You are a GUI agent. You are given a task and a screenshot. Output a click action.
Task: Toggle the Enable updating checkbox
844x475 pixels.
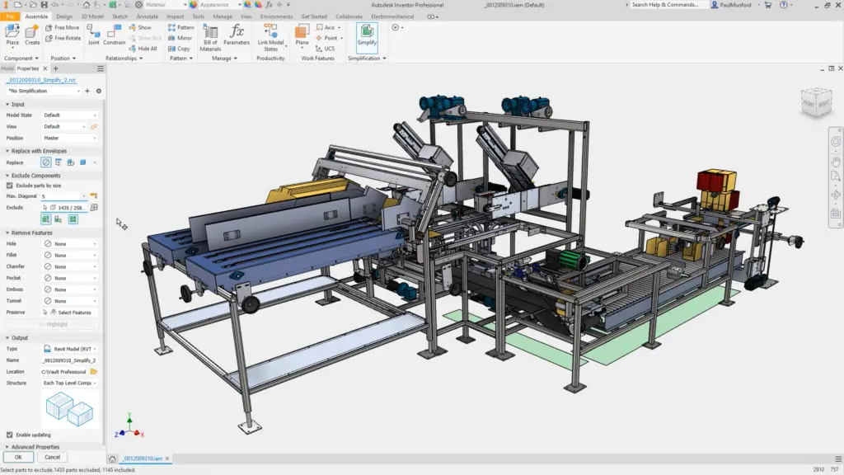tap(8, 435)
